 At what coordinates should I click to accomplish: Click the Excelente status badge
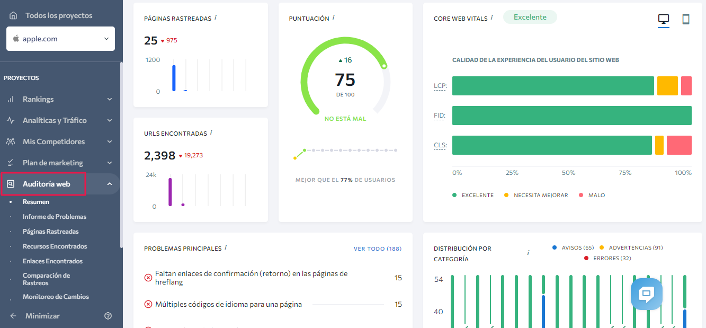click(530, 17)
